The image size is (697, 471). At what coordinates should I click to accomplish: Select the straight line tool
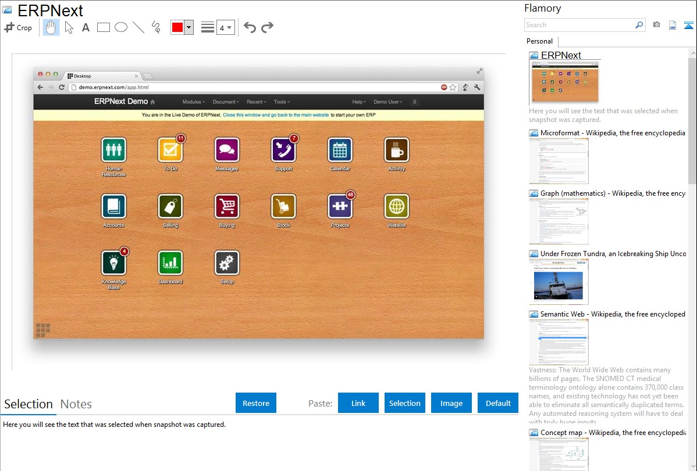pyautogui.click(x=138, y=27)
